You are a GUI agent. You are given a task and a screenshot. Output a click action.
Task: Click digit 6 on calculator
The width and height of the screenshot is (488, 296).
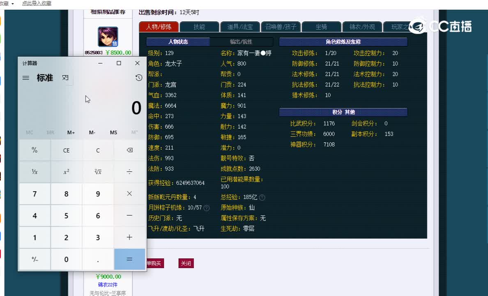tap(98, 215)
